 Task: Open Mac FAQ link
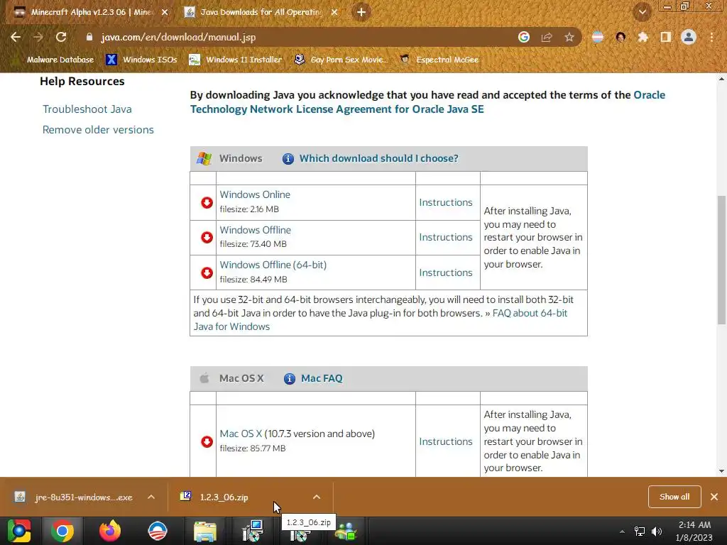click(322, 379)
